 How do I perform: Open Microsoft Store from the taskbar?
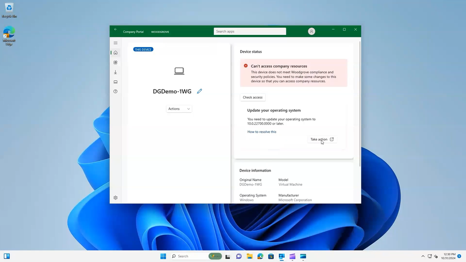pos(271,256)
